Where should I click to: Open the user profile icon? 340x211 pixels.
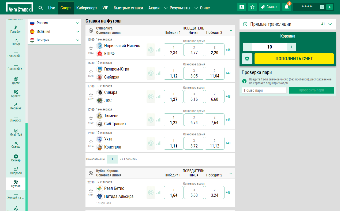click(x=242, y=7)
